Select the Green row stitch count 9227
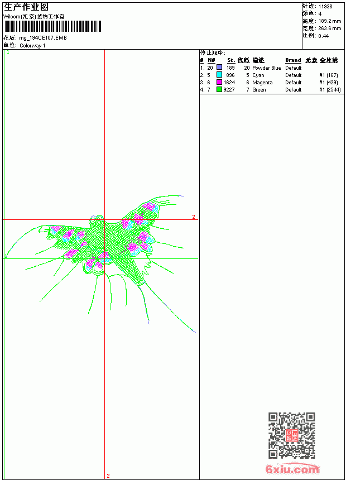This screenshot has height=480, width=346. tap(229, 90)
